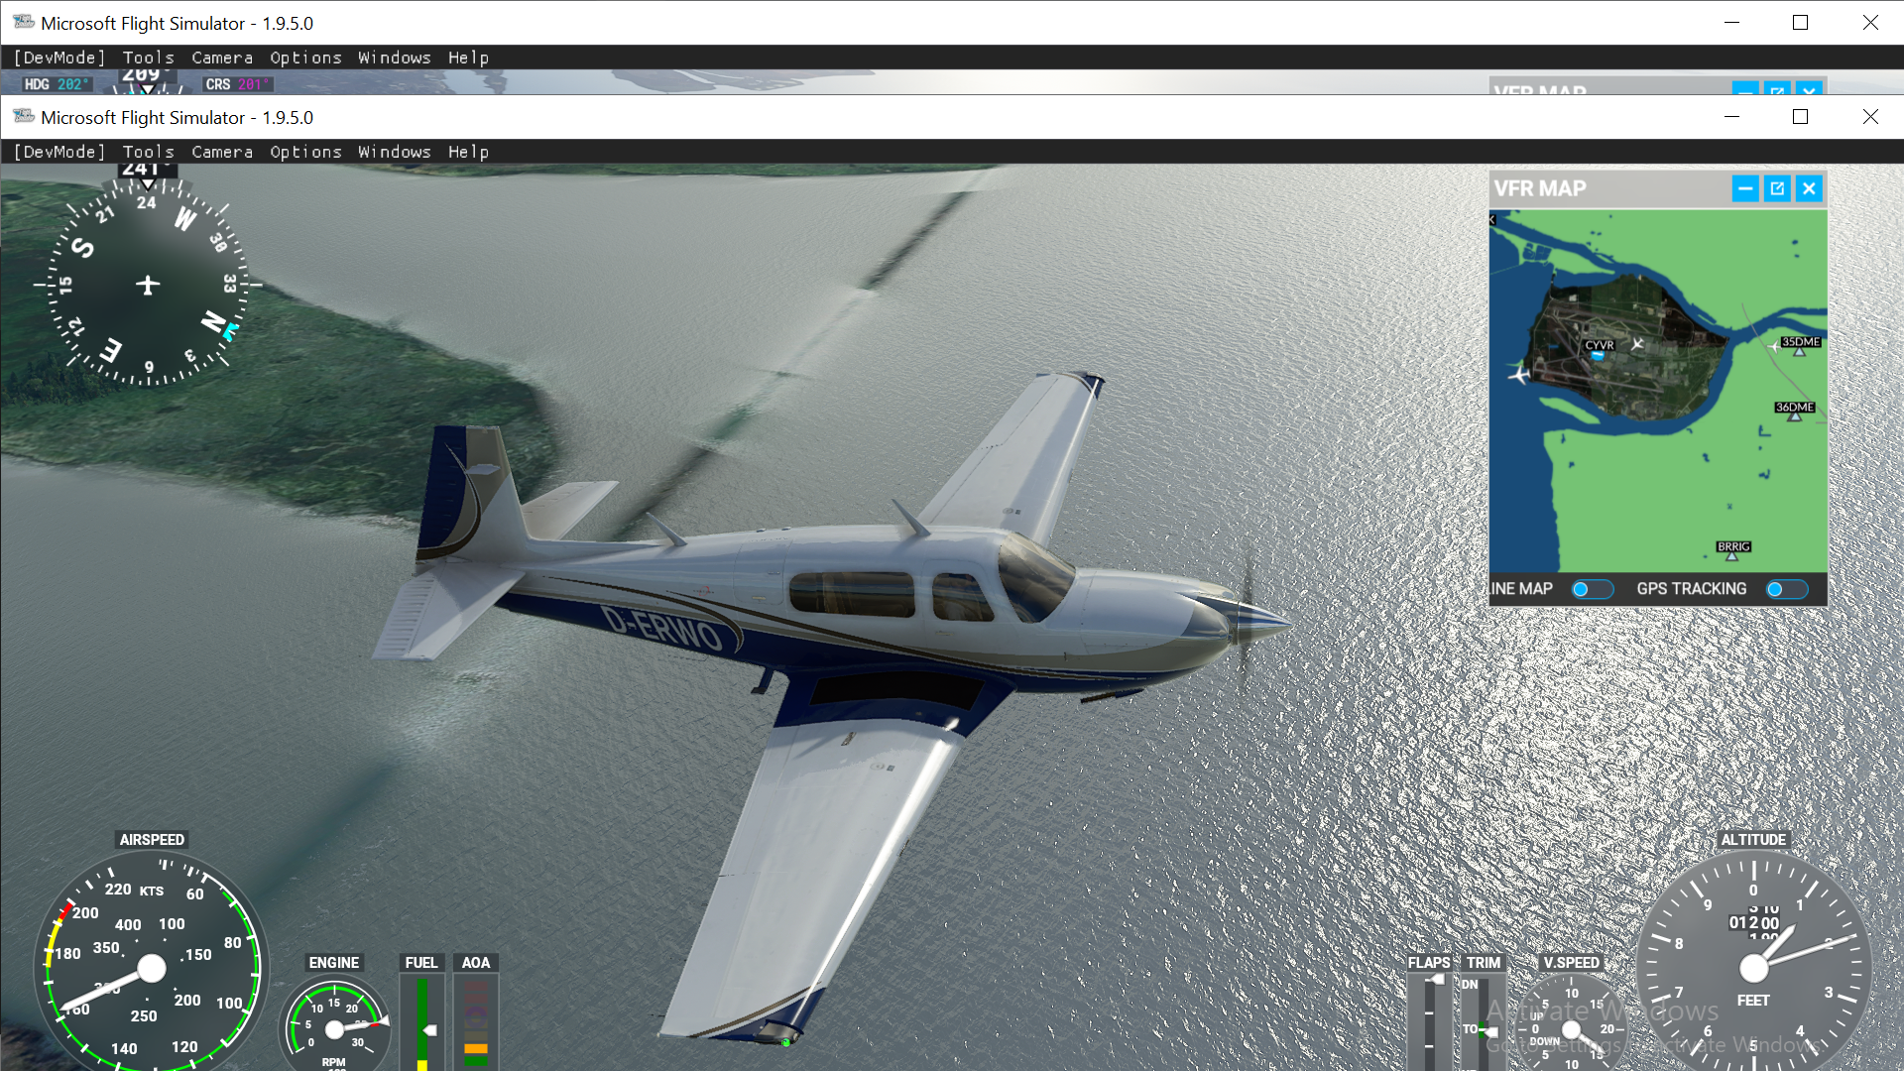Open the Camera menu in back window

(222, 58)
